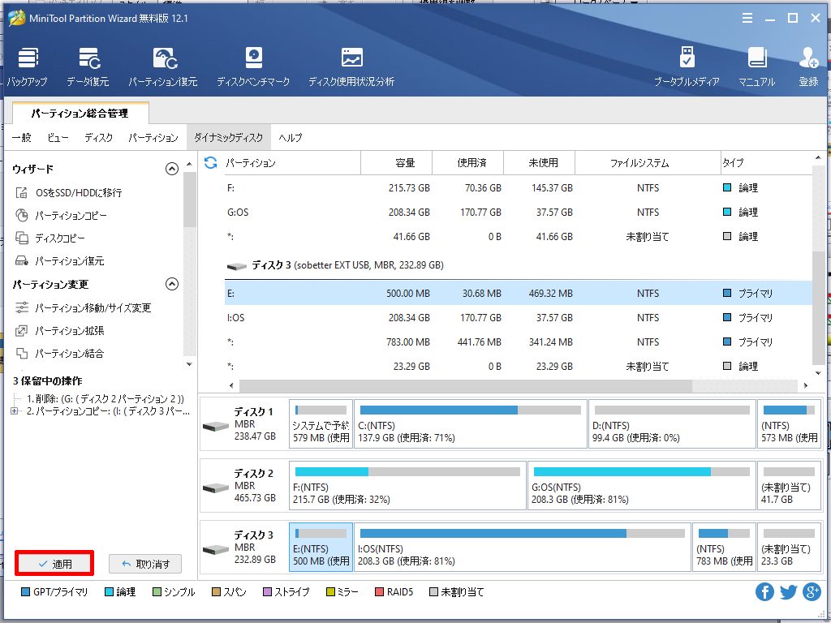Sort by ファイルシステム column header
The width and height of the screenshot is (831, 623).
click(647, 162)
